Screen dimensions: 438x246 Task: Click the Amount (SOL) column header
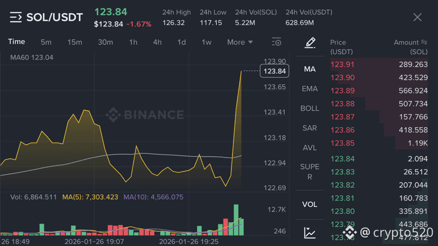411,47
